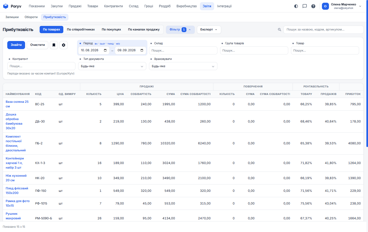Switch to the Обороти tab

click(31, 17)
